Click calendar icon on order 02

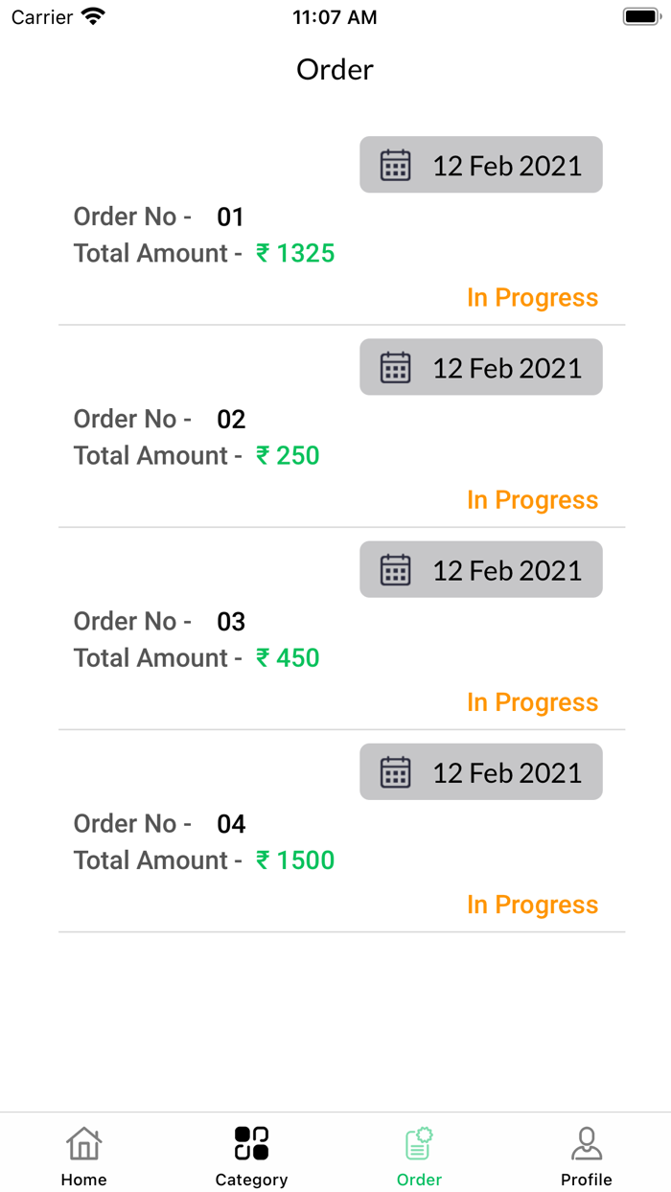pyautogui.click(x=395, y=367)
